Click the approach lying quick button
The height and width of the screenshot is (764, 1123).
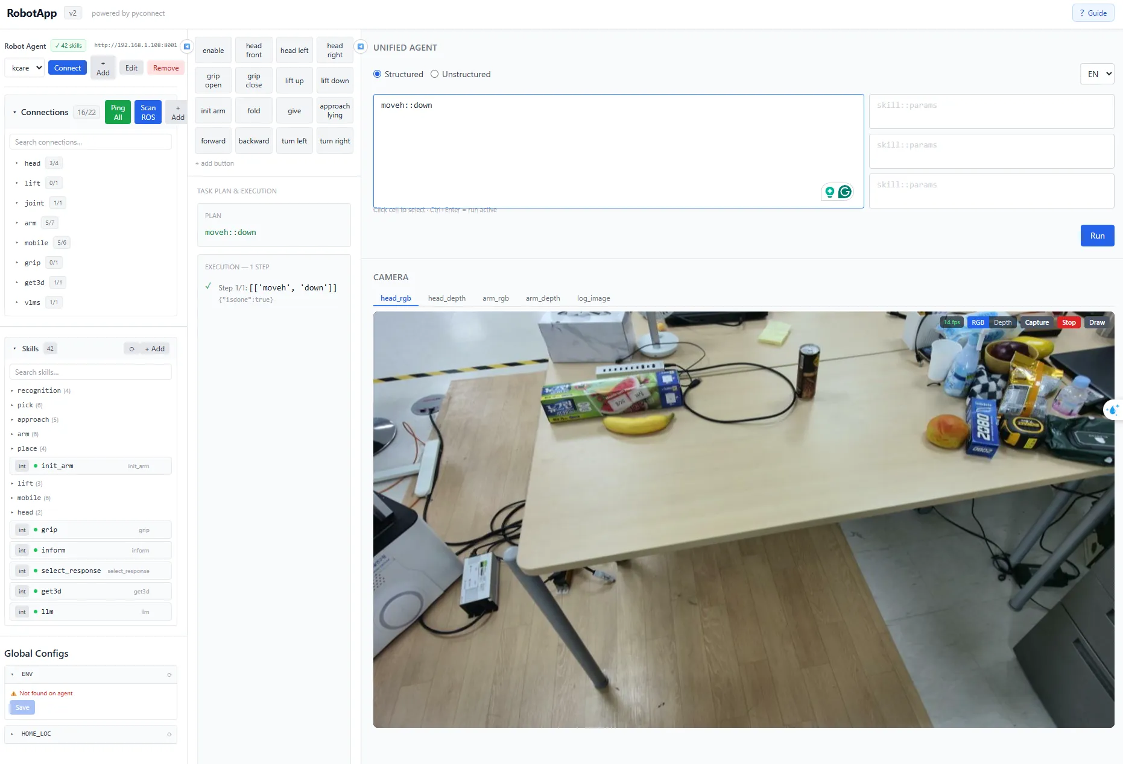[x=335, y=111]
